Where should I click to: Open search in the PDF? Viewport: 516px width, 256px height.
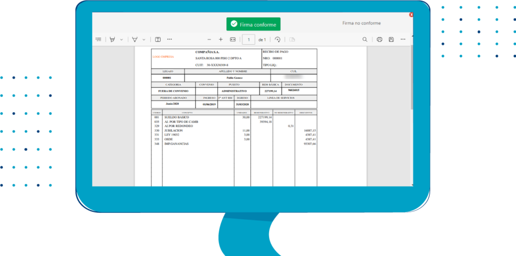(x=365, y=39)
